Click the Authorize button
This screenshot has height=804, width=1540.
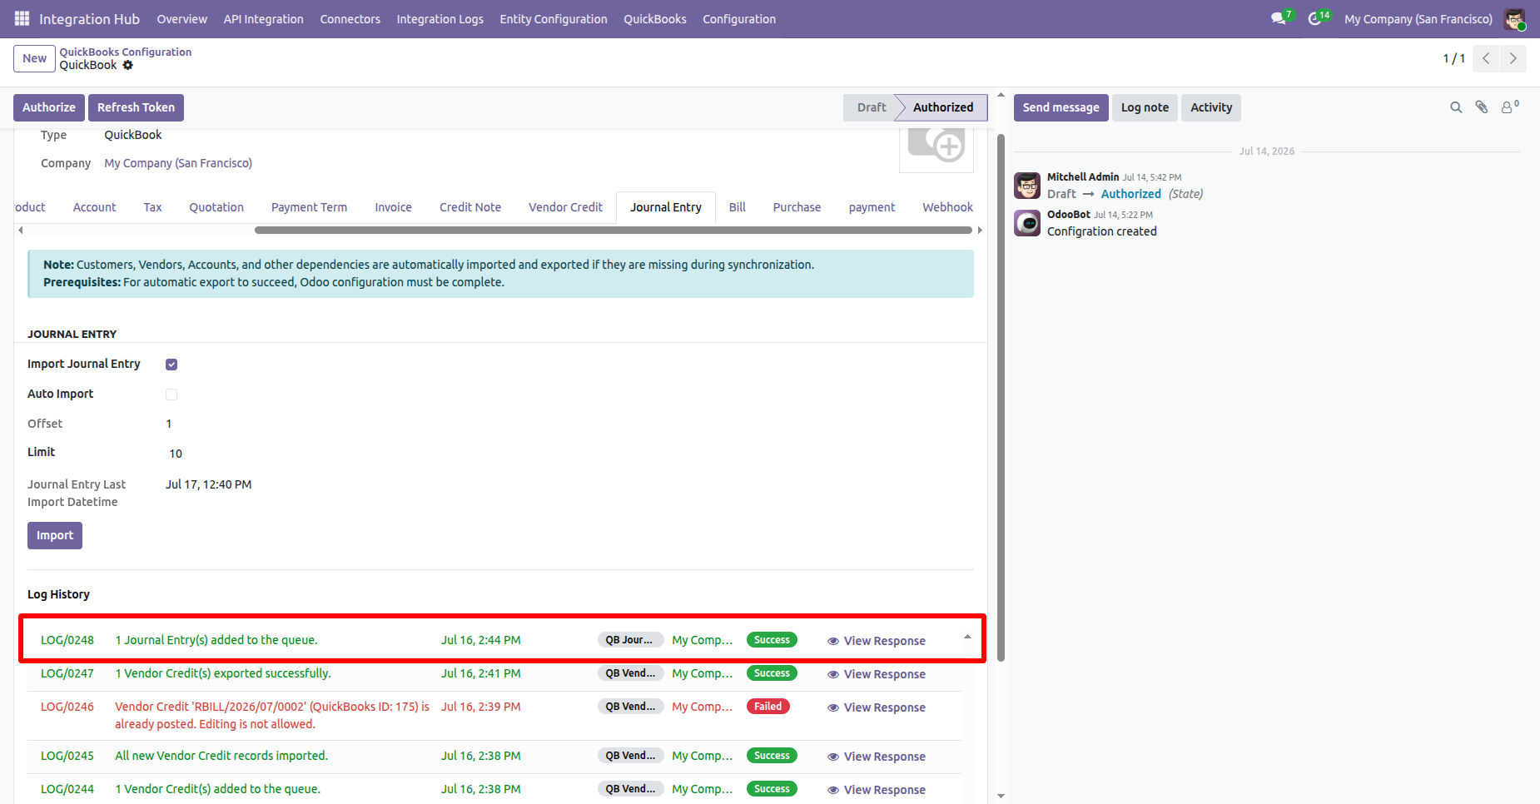pyautogui.click(x=49, y=107)
